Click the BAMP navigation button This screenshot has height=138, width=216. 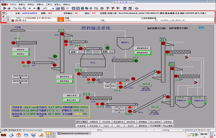coord(131,126)
